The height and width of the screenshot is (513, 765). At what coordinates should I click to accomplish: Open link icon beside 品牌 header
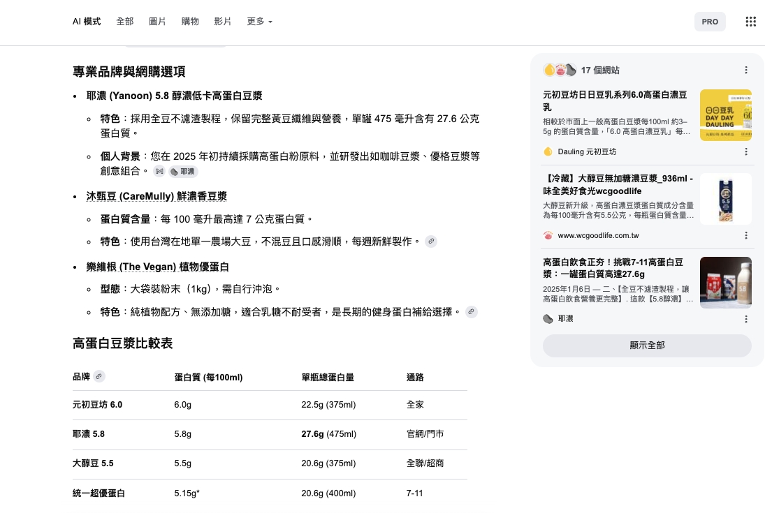tap(99, 376)
